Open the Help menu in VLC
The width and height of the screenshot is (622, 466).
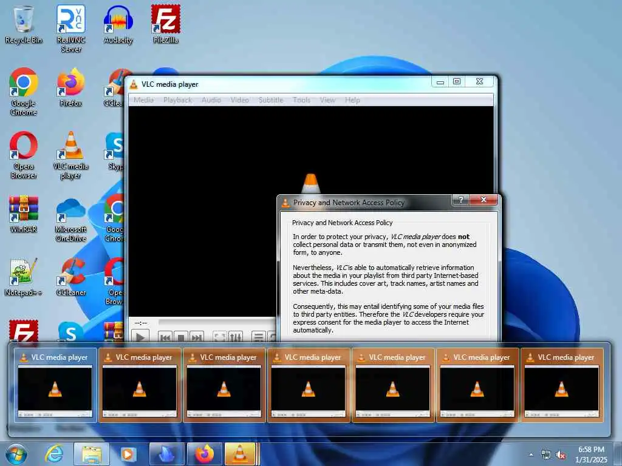point(352,100)
